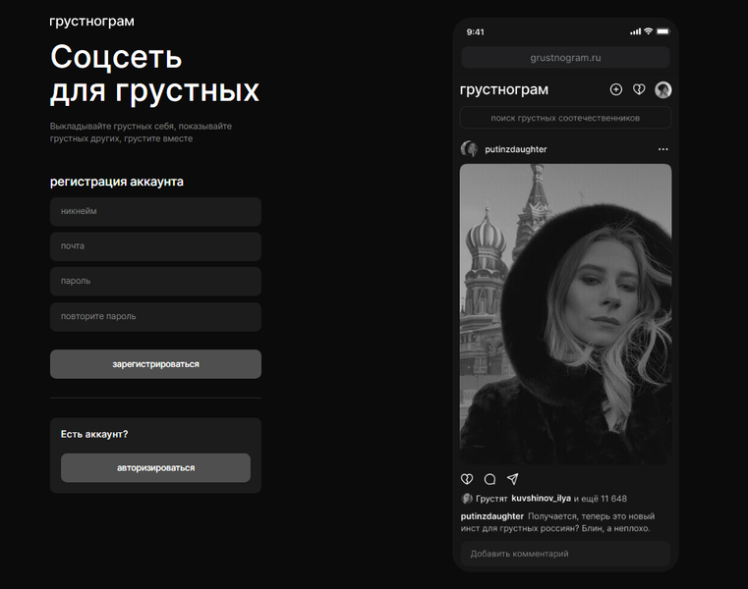The height and width of the screenshot is (589, 748).
Task: Click the grustnogram.ru address bar
Action: pos(565,58)
